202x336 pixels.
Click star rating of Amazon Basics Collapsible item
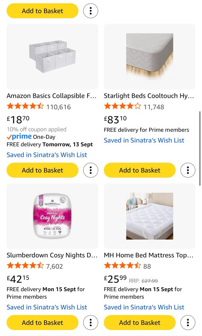tap(25, 107)
